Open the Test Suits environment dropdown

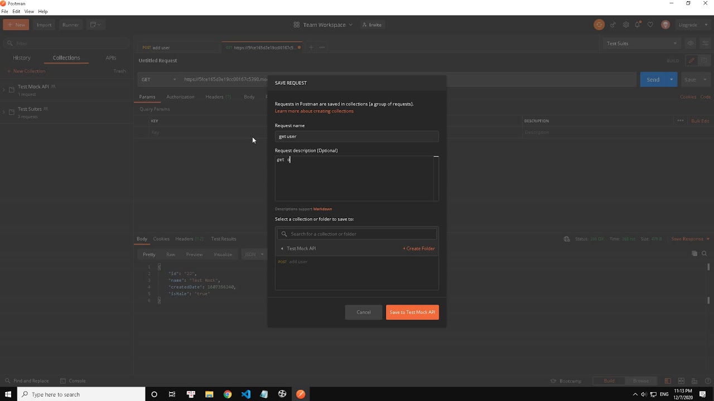click(x=641, y=43)
